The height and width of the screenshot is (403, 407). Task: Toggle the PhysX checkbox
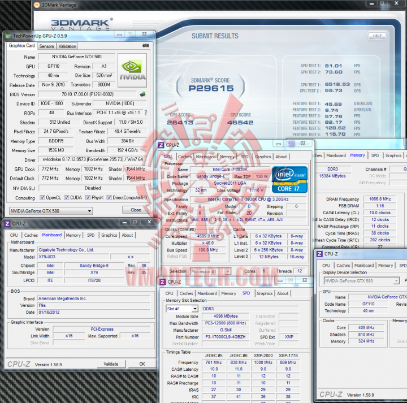point(88,197)
